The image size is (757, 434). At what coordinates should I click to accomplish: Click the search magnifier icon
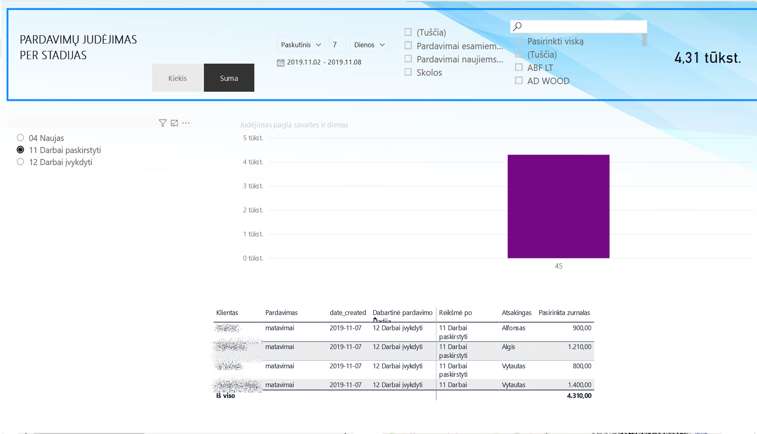coord(517,26)
